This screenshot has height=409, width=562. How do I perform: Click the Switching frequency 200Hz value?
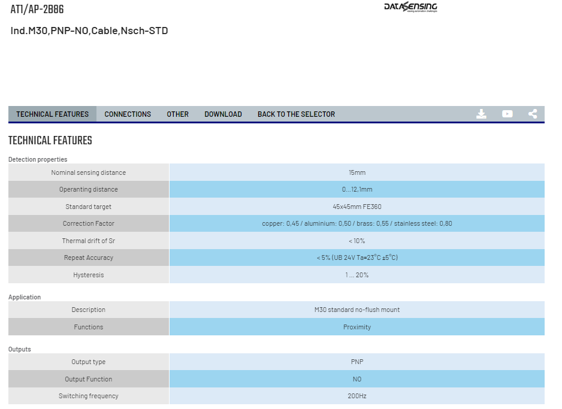tap(357, 396)
